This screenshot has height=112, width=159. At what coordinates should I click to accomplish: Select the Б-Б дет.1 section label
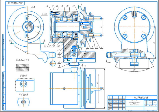(x=23, y=60)
